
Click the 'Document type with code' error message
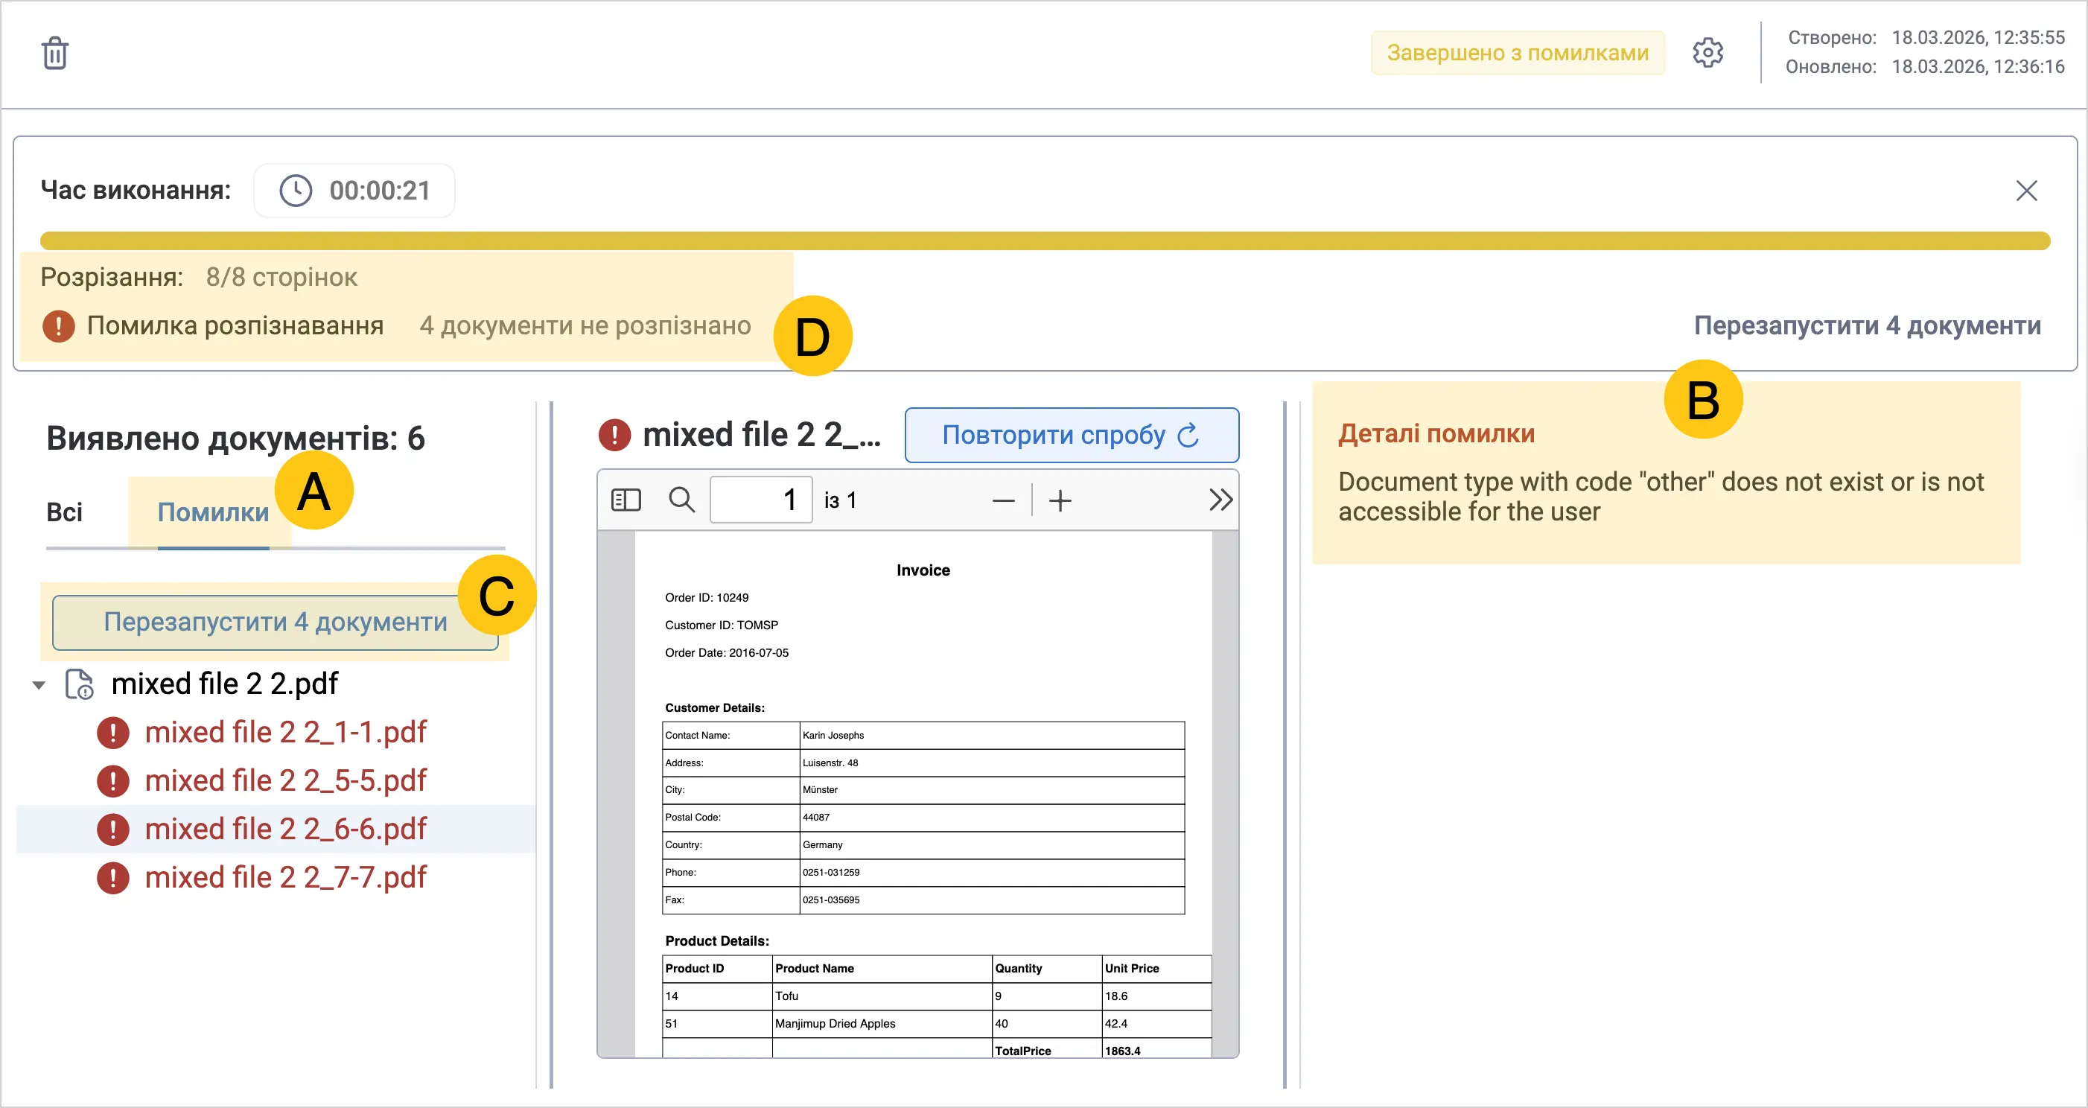(x=1661, y=497)
